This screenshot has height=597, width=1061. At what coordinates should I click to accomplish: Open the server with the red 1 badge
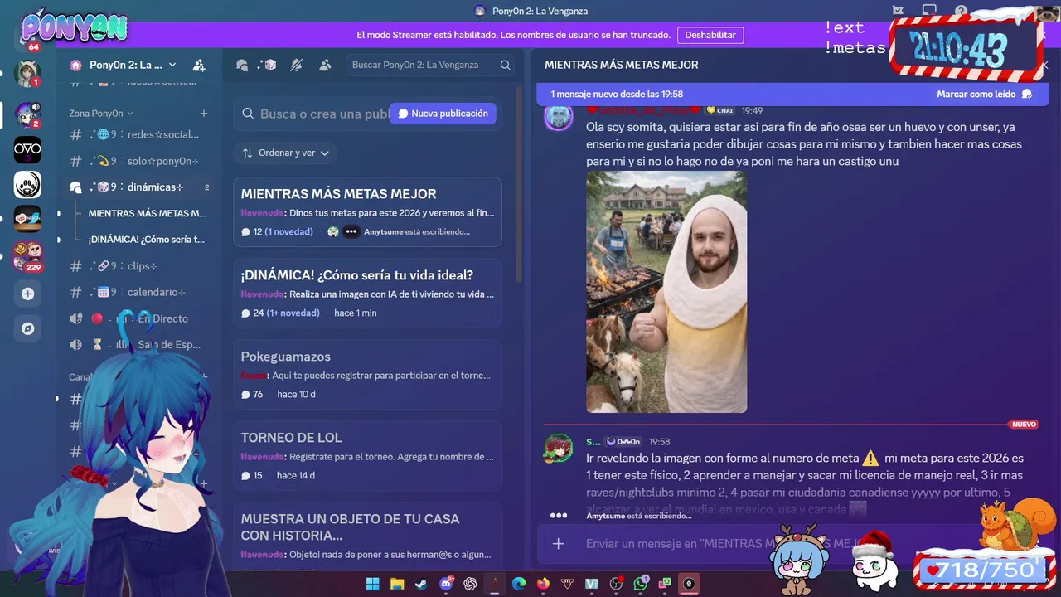27,74
